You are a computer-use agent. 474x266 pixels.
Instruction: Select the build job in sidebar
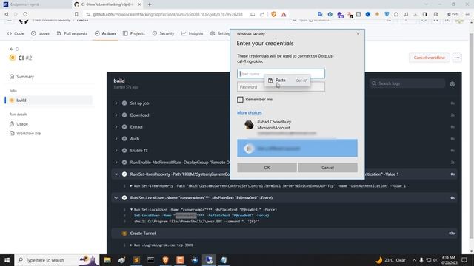tap(49, 100)
